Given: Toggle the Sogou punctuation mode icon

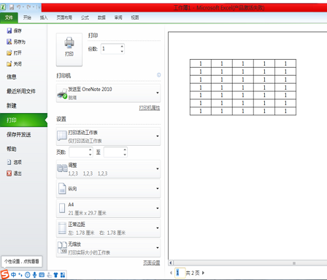Looking at the screenshot, I should click(x=20, y=275).
